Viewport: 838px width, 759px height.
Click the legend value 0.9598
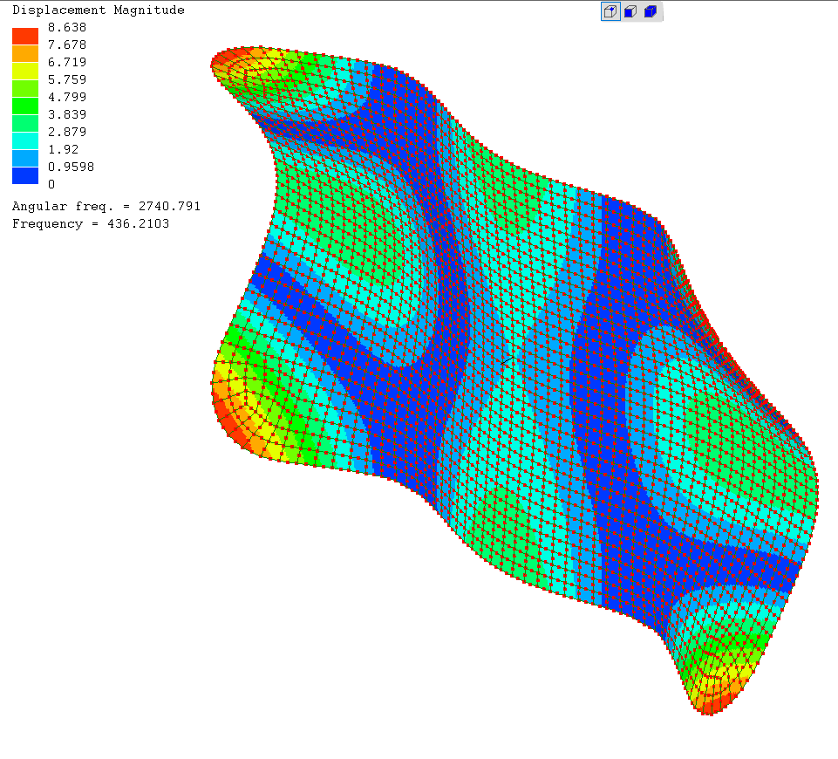tap(72, 167)
